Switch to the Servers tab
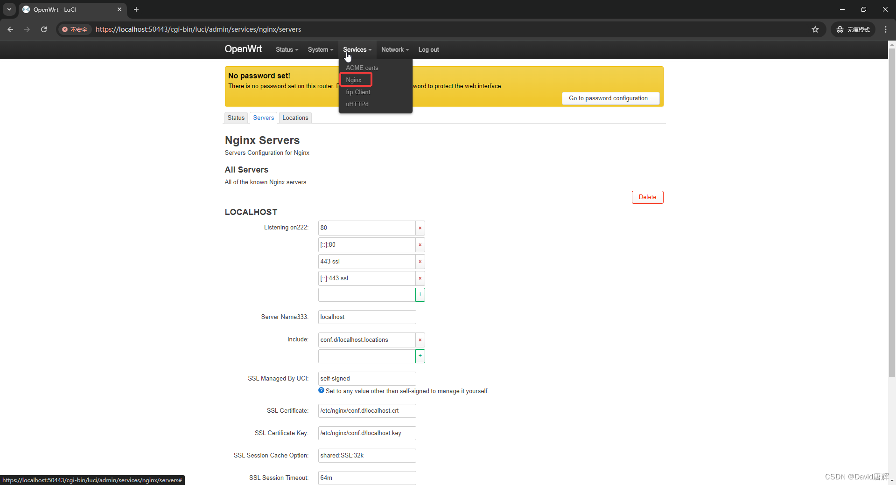The image size is (896, 485). tap(264, 118)
